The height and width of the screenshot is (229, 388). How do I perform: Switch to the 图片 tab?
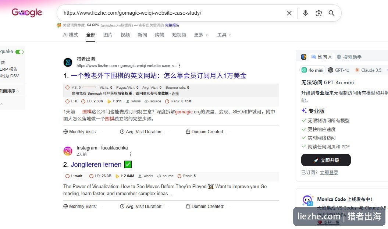(x=108, y=35)
